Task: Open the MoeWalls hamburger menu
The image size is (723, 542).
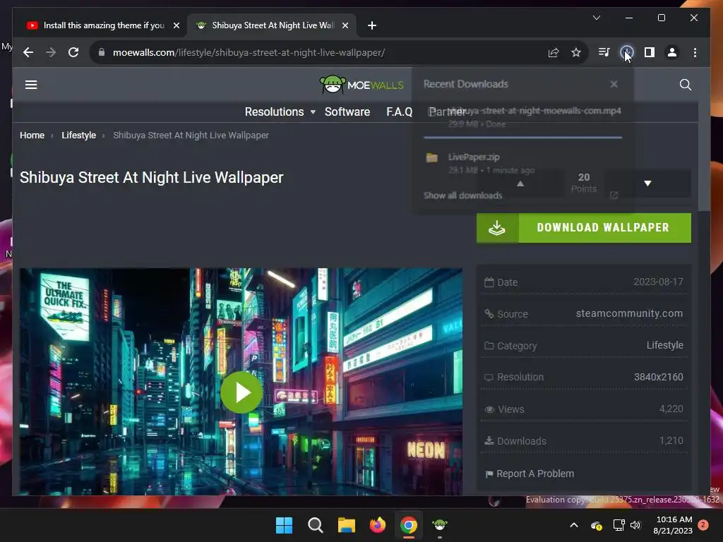Action: click(31, 85)
